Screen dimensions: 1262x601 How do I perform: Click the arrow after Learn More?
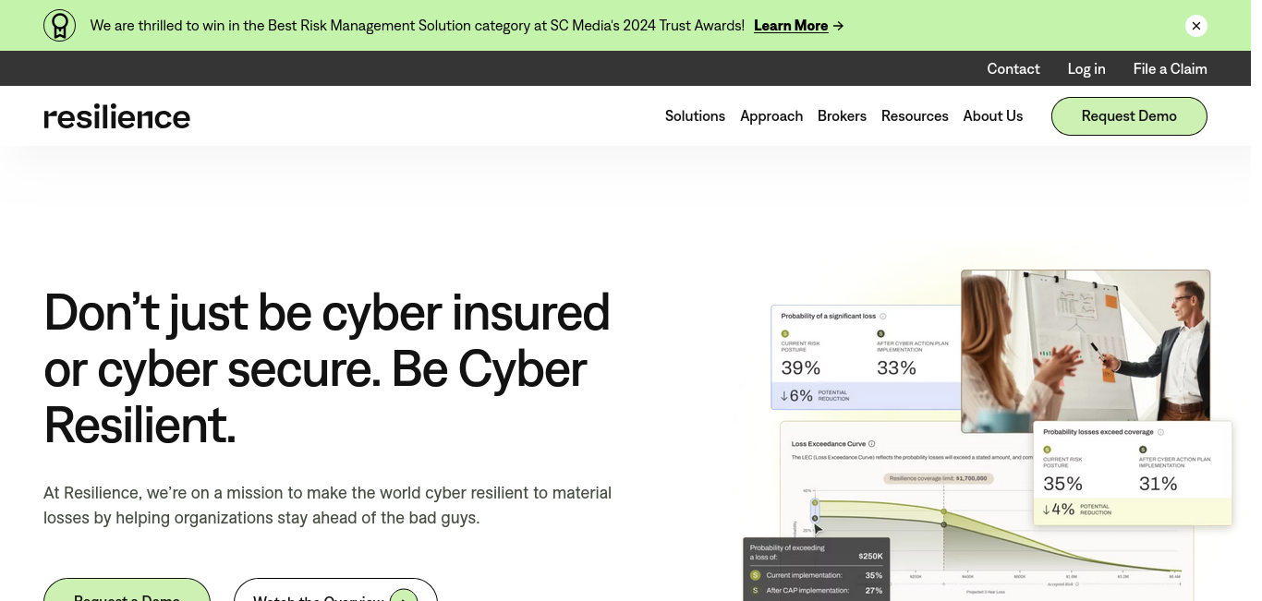(x=838, y=26)
